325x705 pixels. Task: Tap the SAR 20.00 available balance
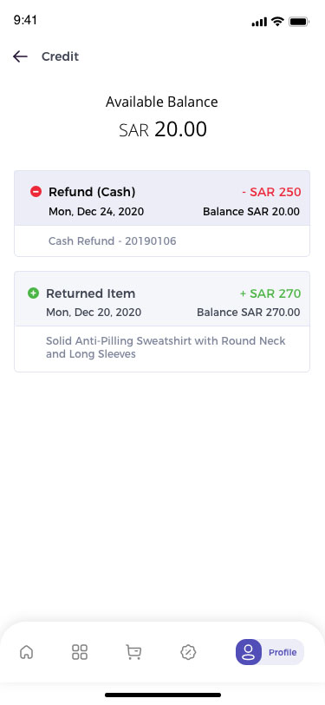[163, 130]
